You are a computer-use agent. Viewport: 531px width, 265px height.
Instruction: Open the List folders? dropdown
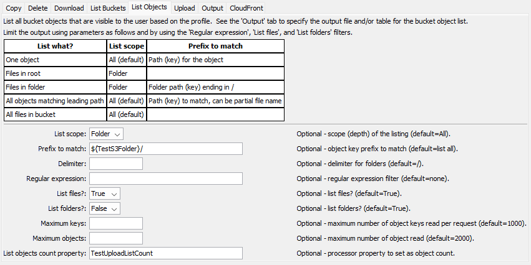[105, 208]
